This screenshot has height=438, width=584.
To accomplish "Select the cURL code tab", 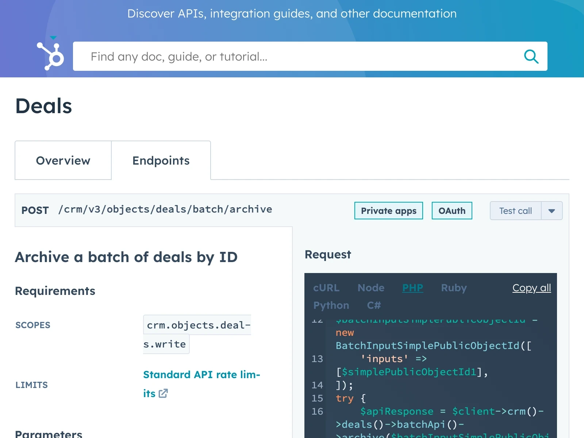I will point(326,288).
